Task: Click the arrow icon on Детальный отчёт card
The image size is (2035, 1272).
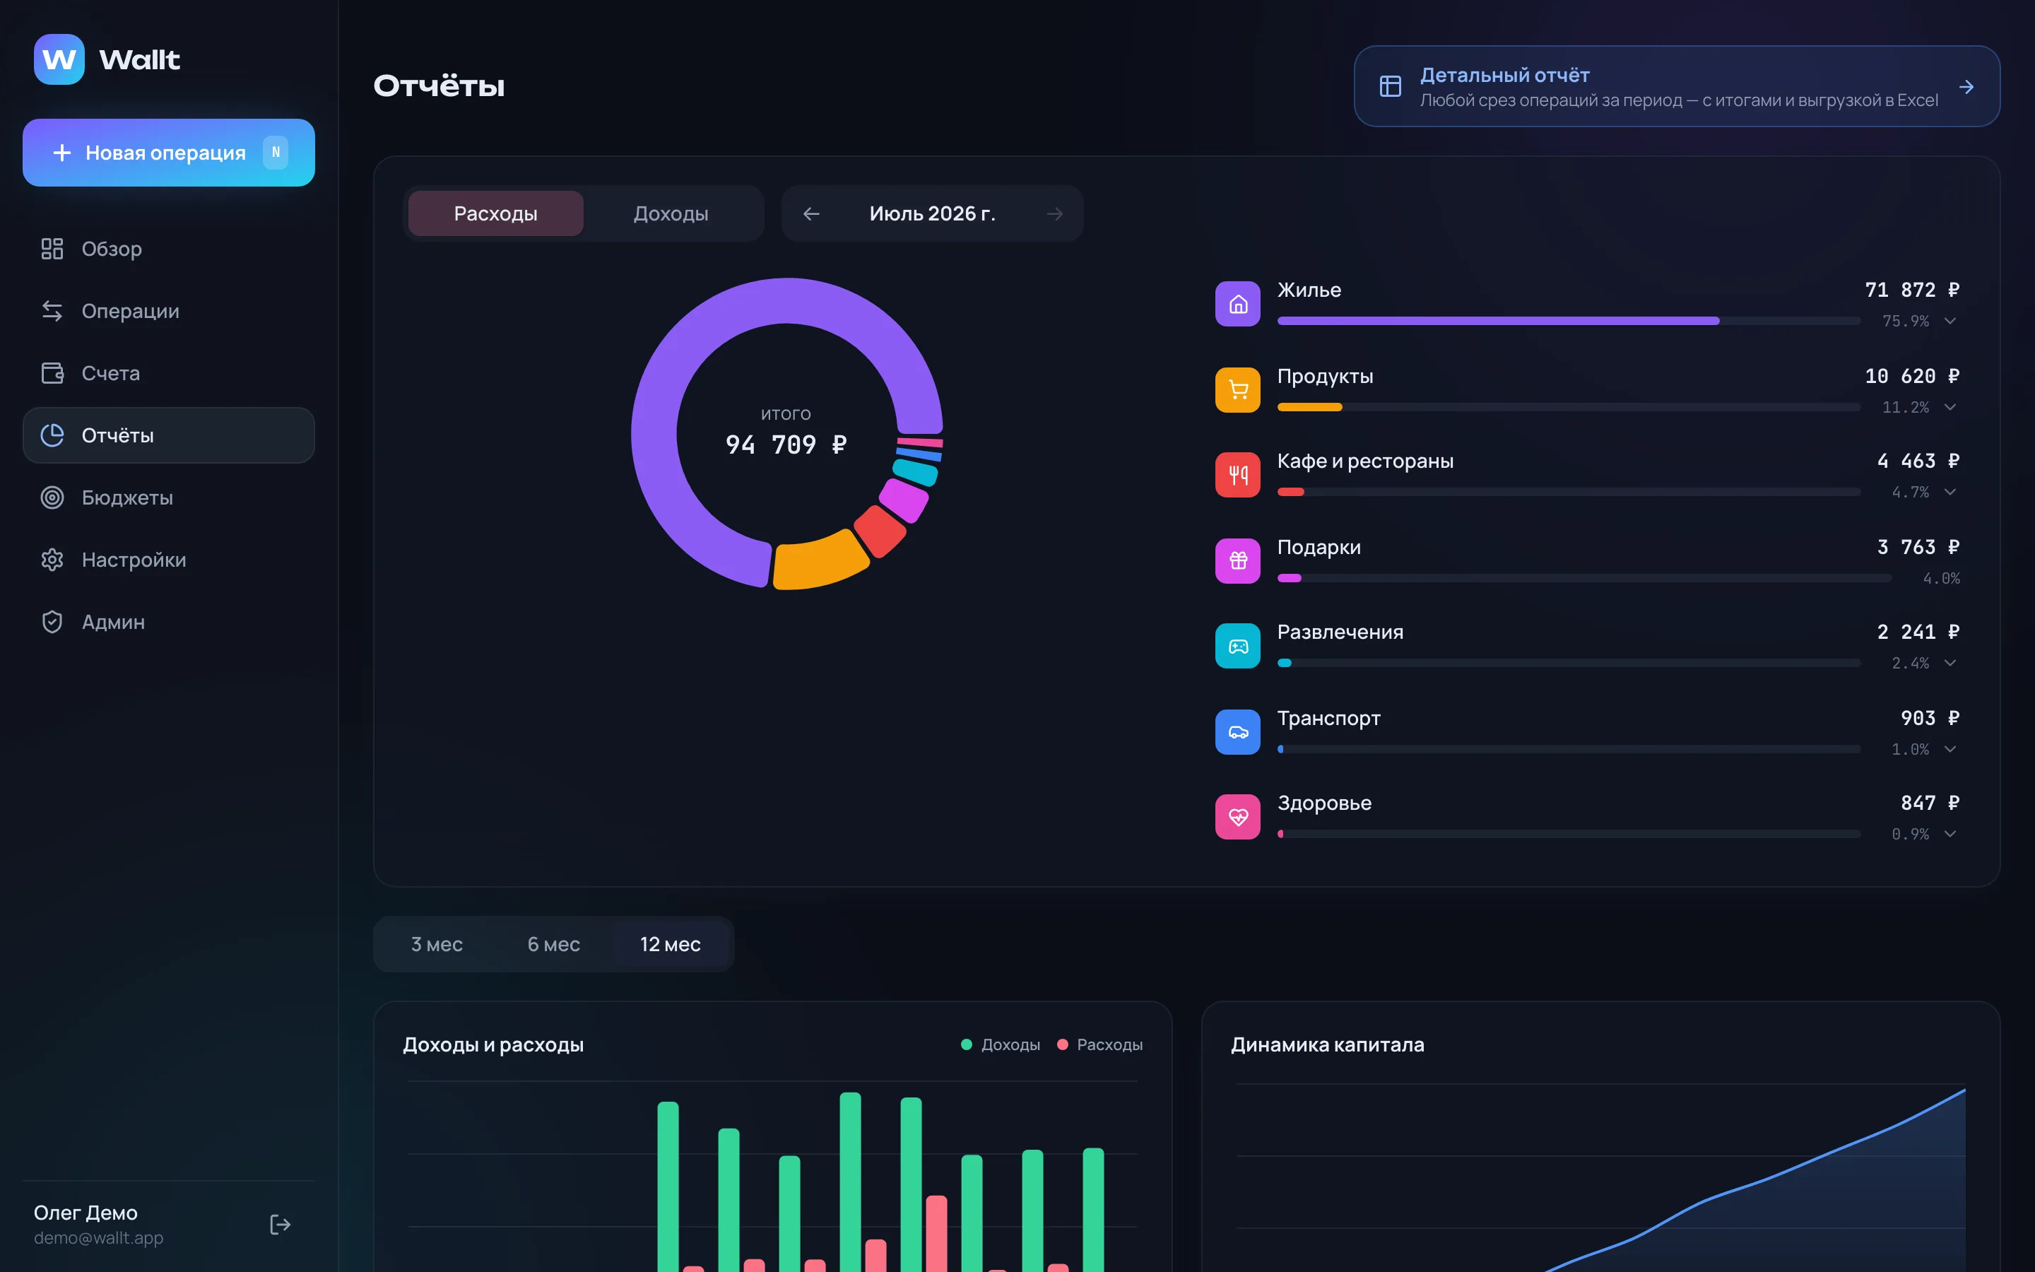Action: [x=1966, y=87]
